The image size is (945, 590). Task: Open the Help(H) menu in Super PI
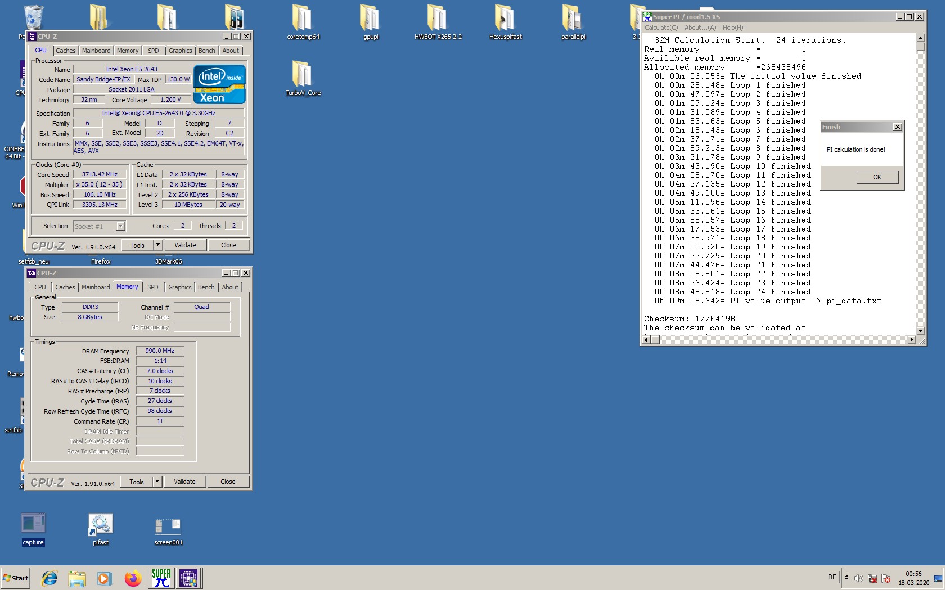click(x=733, y=28)
